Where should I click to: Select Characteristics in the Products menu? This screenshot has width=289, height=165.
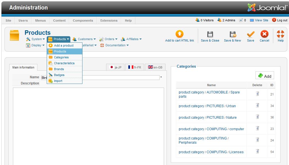pyautogui.click(x=64, y=63)
